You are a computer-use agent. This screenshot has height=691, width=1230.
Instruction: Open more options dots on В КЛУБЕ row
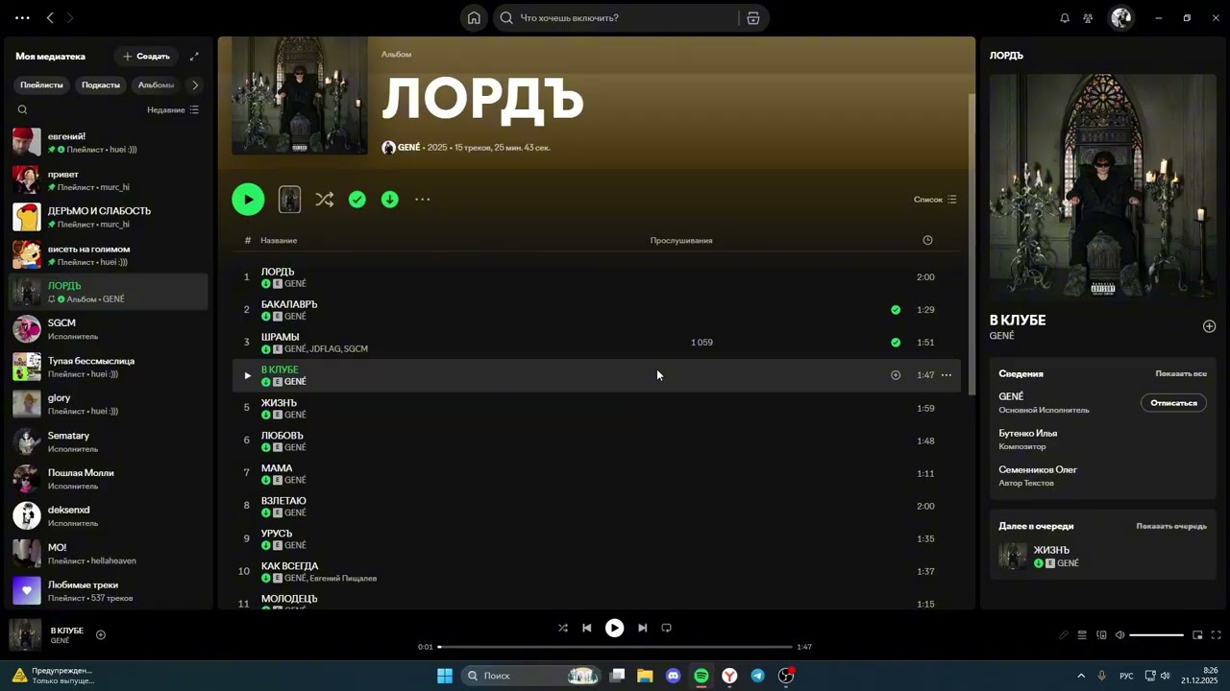pos(947,375)
